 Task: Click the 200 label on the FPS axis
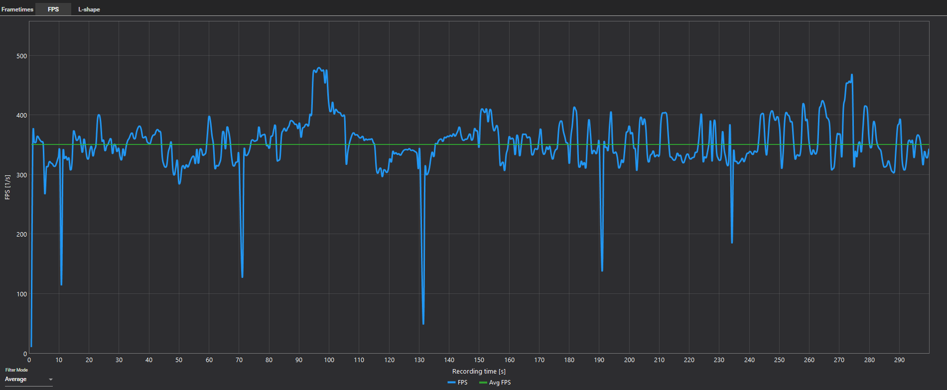[21, 235]
